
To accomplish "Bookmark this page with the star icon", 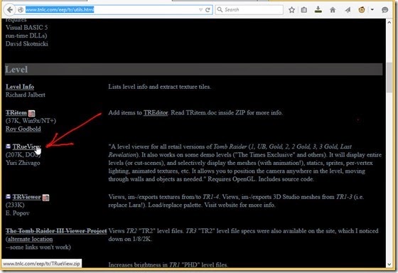I will (291, 10).
